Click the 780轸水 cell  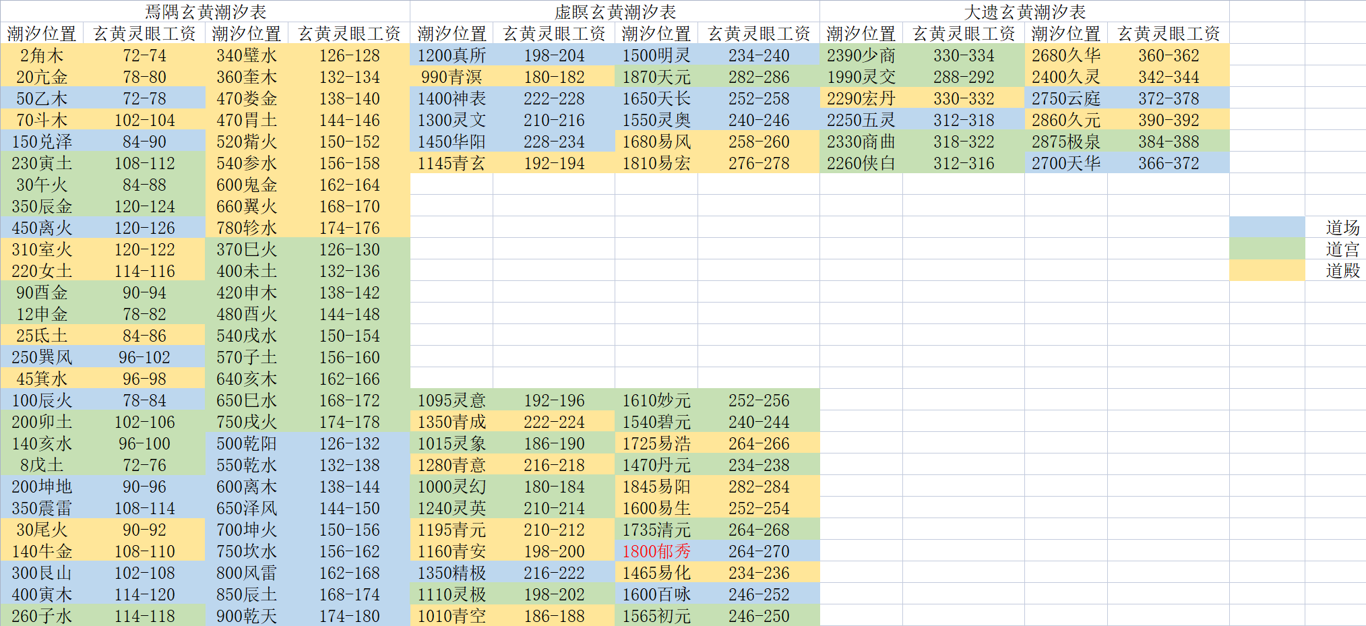[247, 227]
